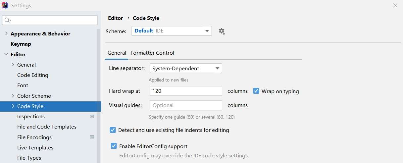Click the IntelliJ logo in title bar
403x163 pixels.
(5, 5)
